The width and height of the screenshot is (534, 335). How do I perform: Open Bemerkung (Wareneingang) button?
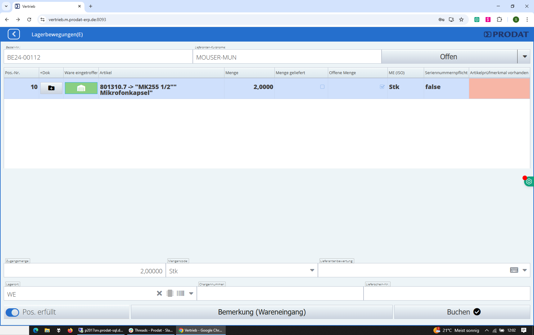point(262,312)
